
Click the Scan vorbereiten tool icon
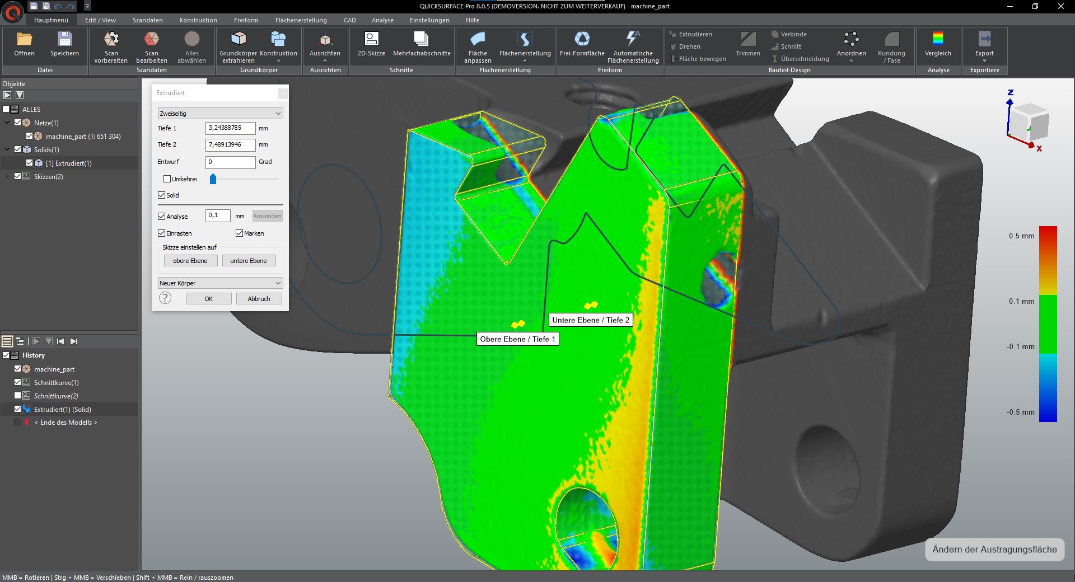pos(111,39)
